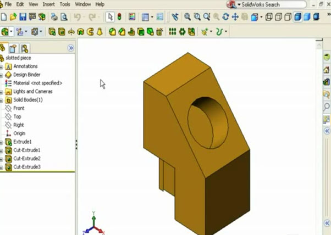Activate the Select arrow tool

pyautogui.click(x=110, y=17)
